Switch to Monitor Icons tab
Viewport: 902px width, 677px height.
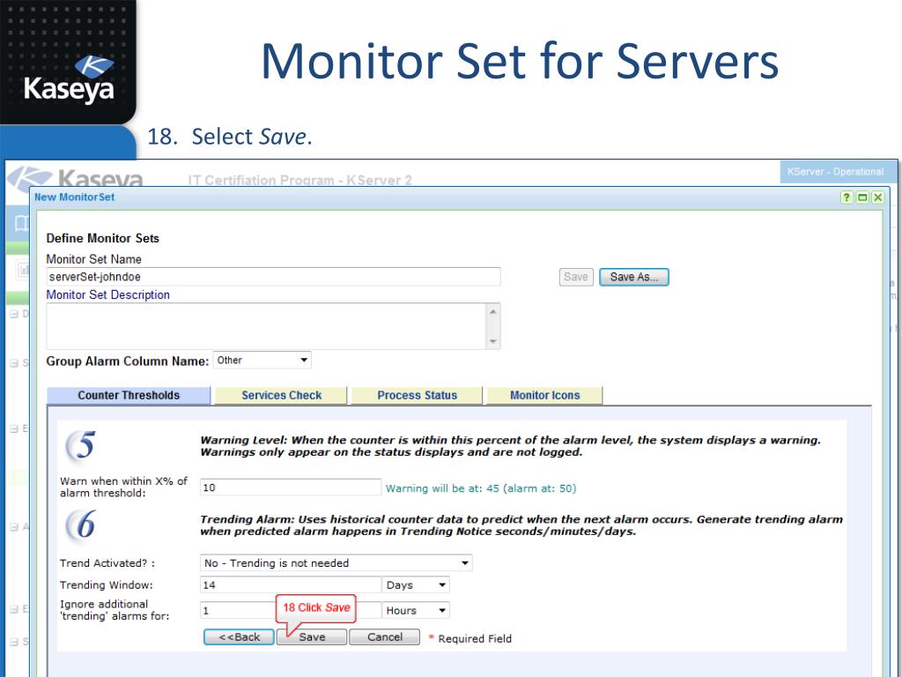(544, 396)
